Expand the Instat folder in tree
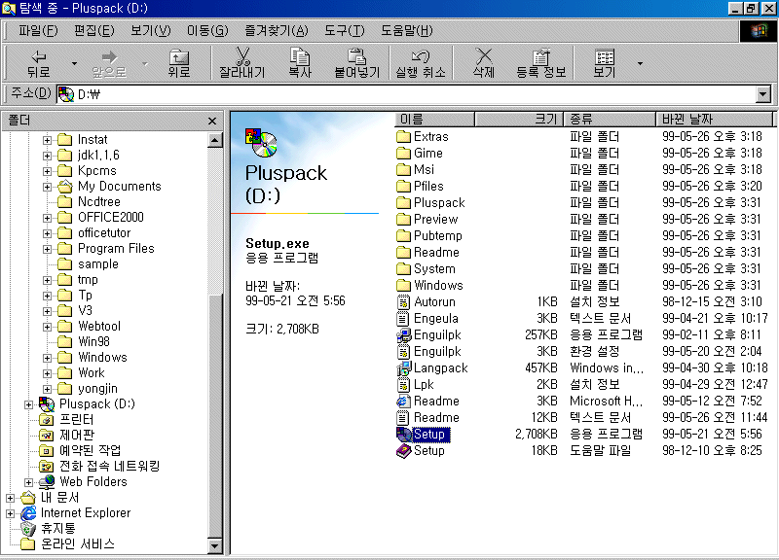The width and height of the screenshot is (779, 560). [47, 140]
